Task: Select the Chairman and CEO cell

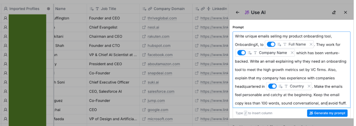Action: point(113,37)
